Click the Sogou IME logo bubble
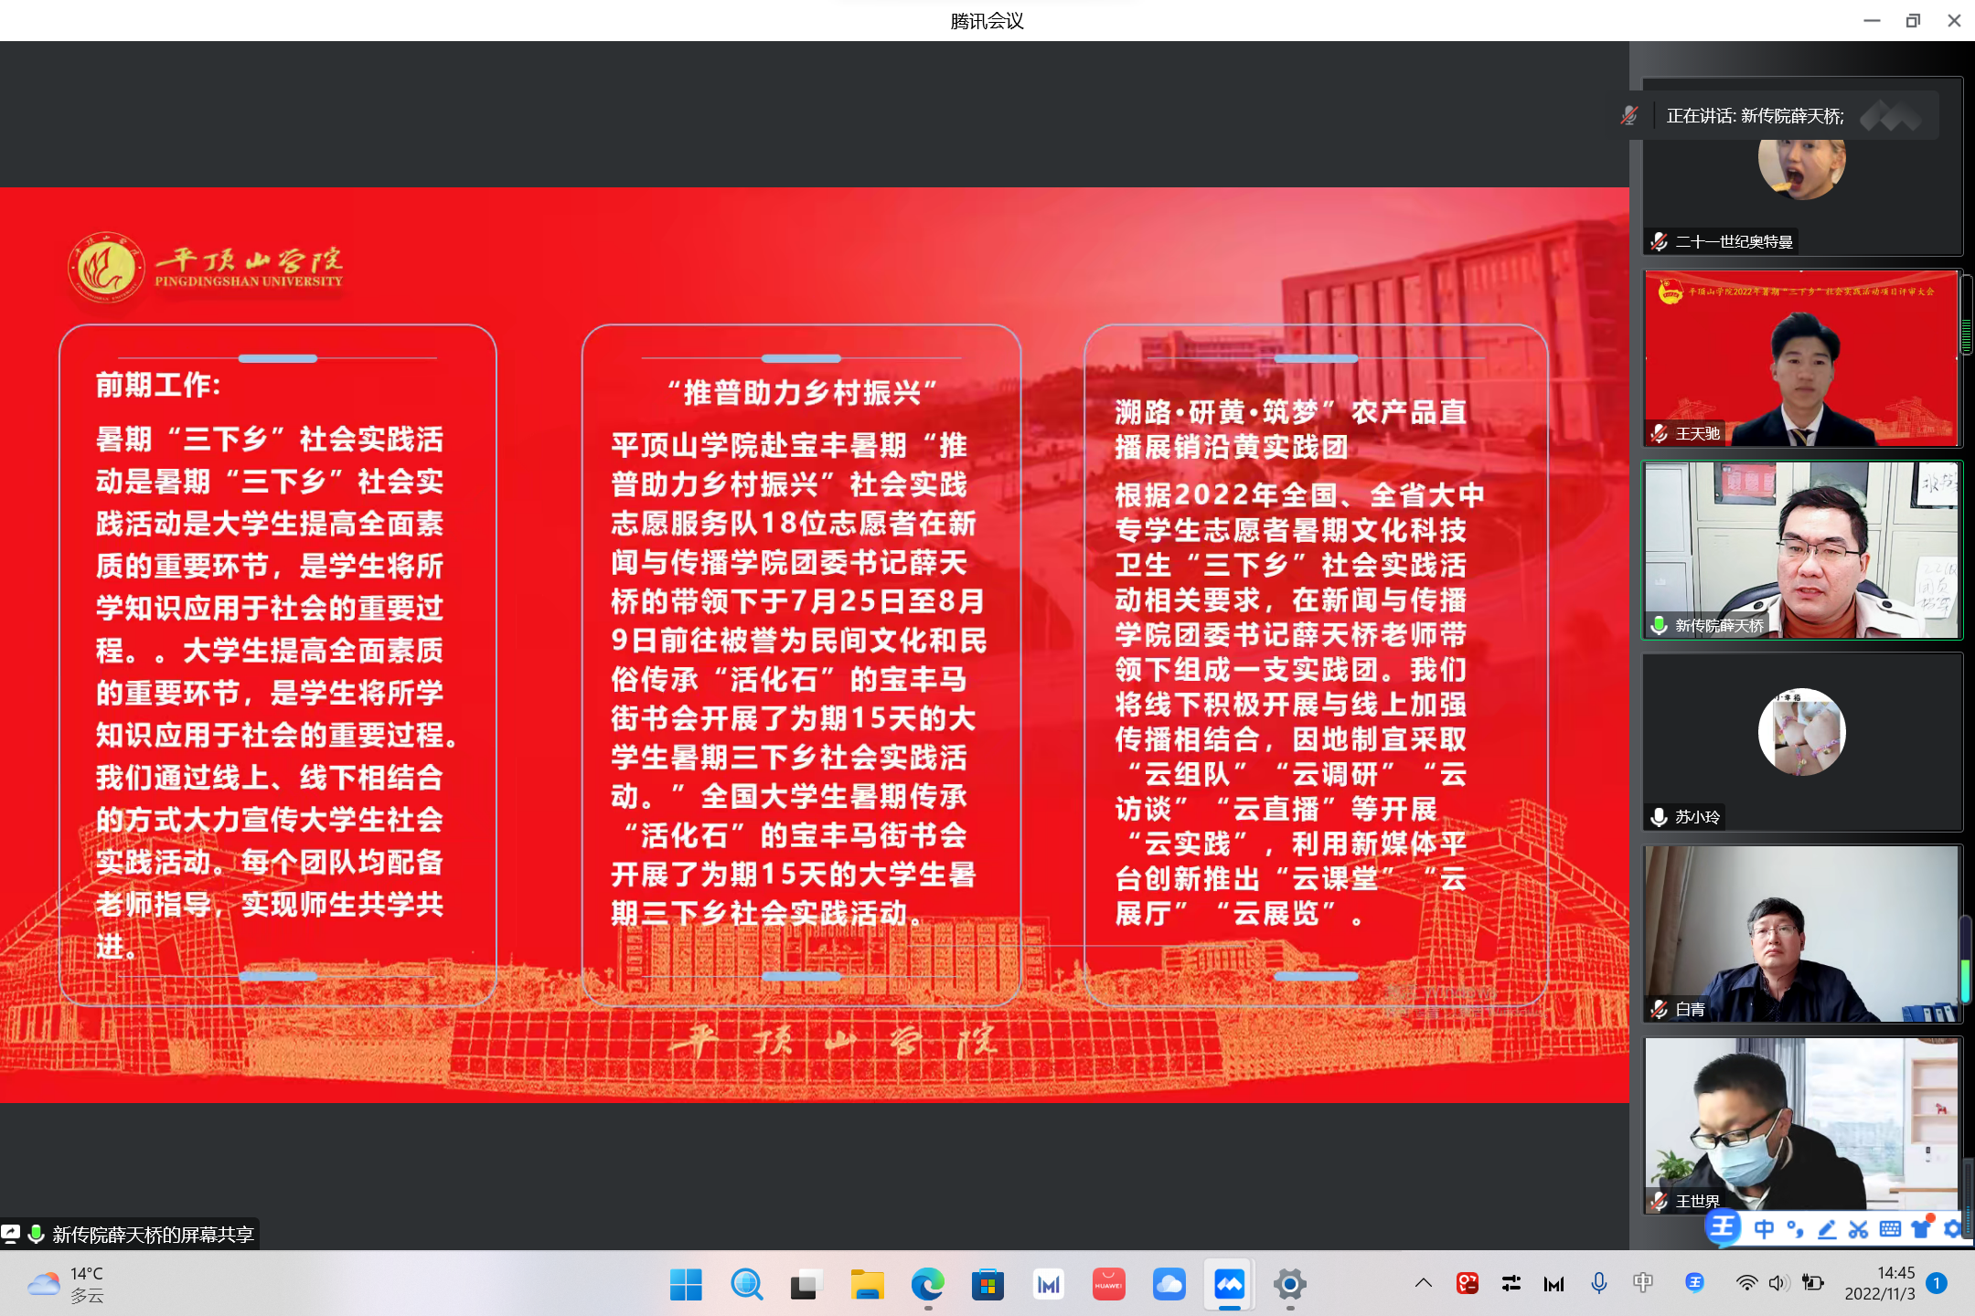The image size is (1975, 1316). (x=1724, y=1227)
